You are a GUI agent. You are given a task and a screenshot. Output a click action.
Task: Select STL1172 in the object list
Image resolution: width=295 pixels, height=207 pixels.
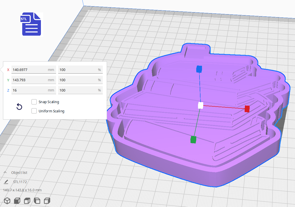(x=19, y=182)
